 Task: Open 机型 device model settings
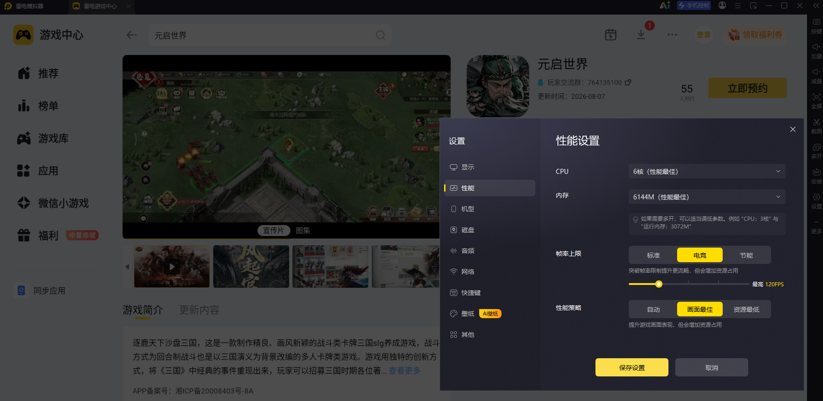(490, 209)
